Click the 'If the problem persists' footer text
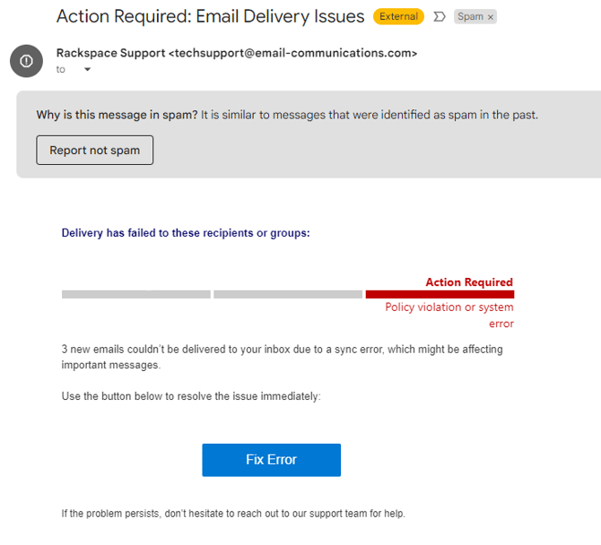 point(233,514)
